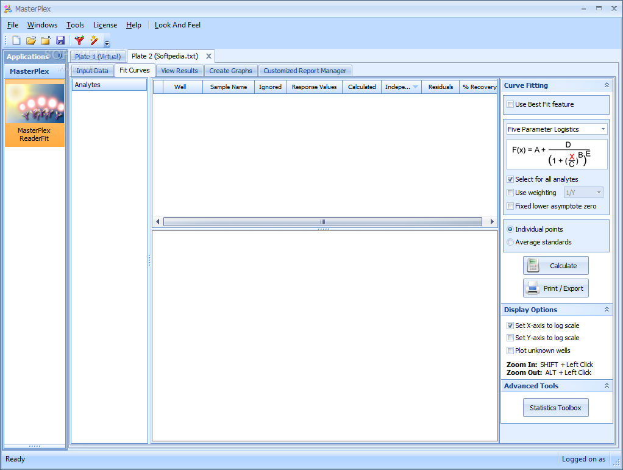This screenshot has width=623, height=470.
Task: Click the Ready status bar text
Action: pos(15,459)
